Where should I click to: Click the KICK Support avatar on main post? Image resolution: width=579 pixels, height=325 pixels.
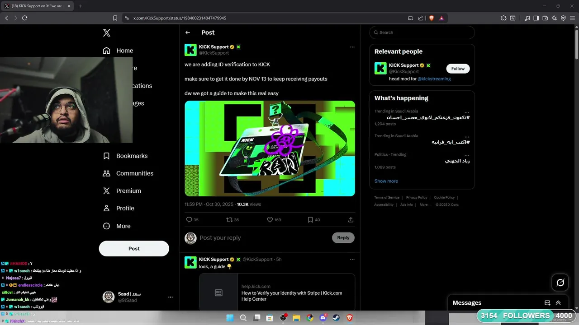(x=190, y=50)
